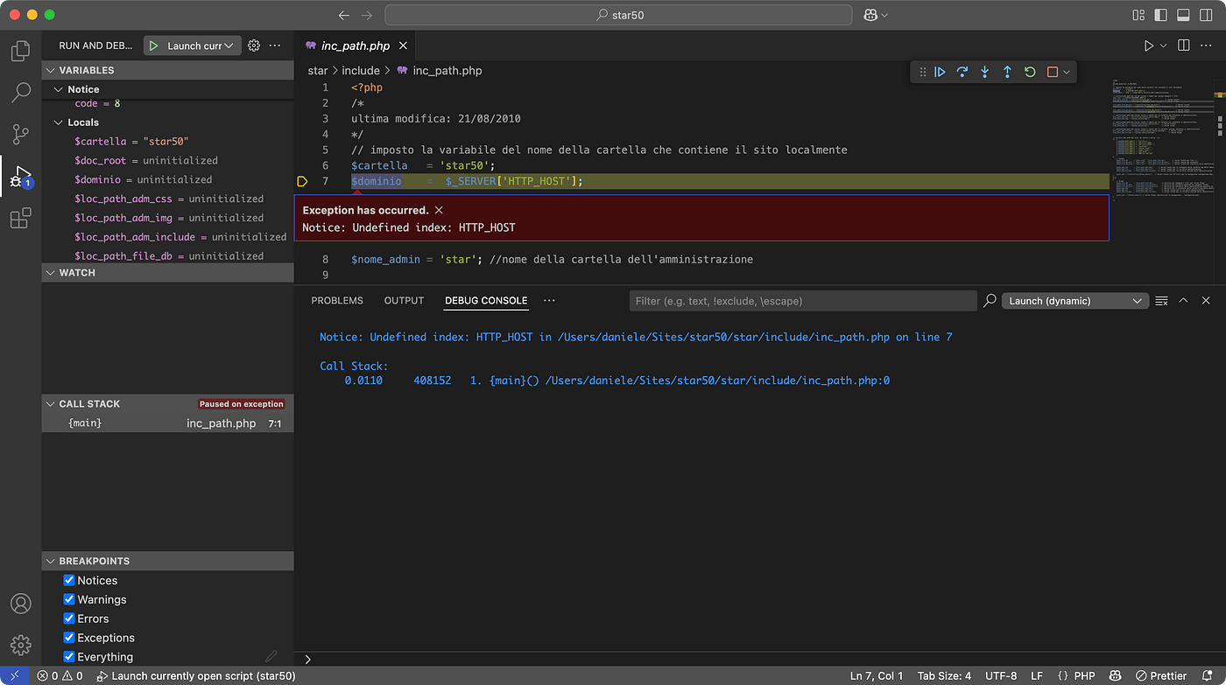
Task: Select the {main} call stack frame
Action: [168, 423]
